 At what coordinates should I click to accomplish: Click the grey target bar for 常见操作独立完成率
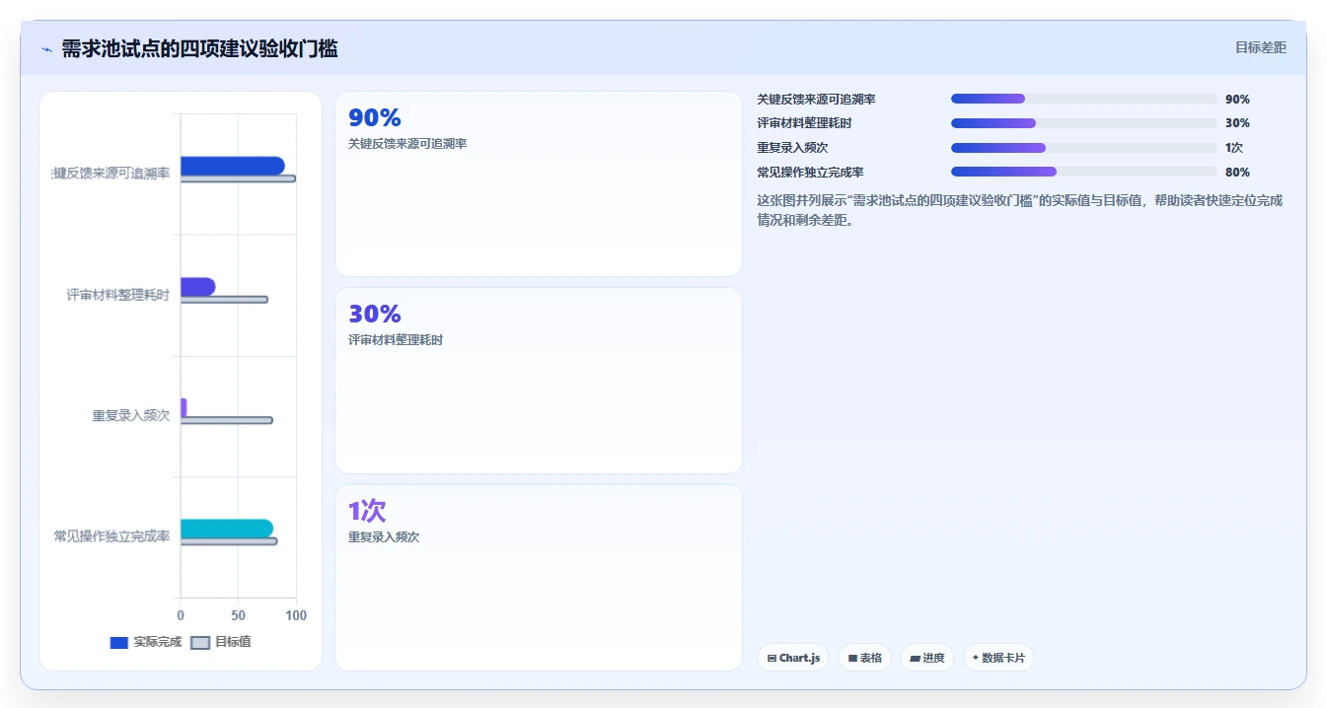(x=229, y=541)
